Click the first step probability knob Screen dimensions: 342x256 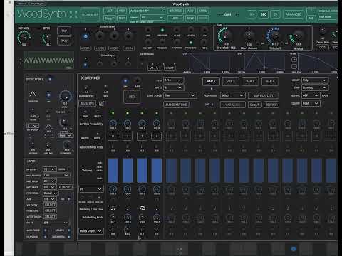click(113, 123)
